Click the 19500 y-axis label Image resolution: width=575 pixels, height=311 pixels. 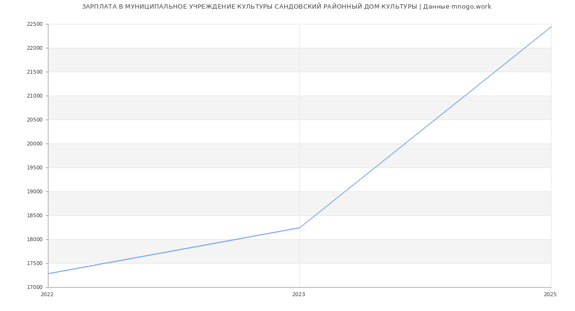tap(35, 168)
